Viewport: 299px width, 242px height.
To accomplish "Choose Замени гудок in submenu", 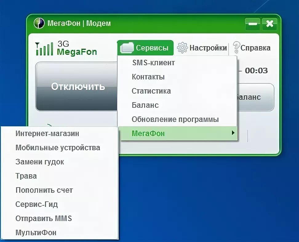I will [x=59, y=162].
